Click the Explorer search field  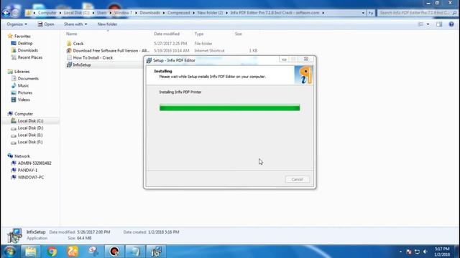(x=417, y=13)
